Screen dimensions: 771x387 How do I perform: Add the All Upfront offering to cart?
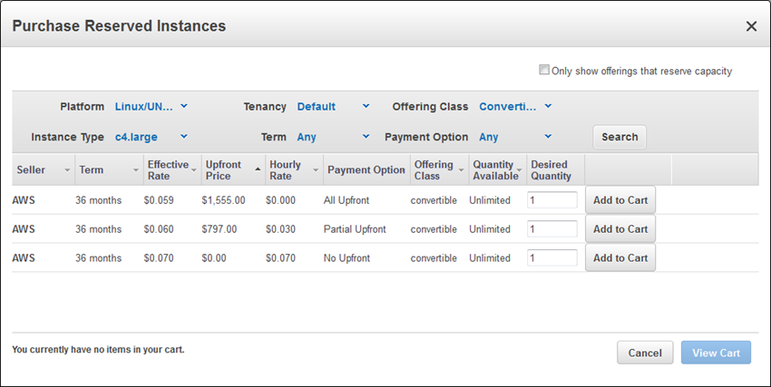tap(620, 200)
